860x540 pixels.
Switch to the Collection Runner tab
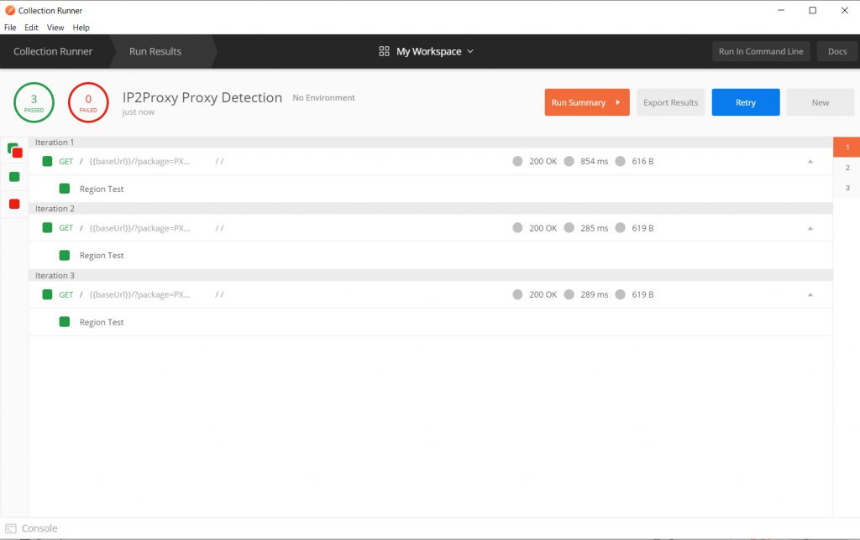tap(54, 51)
